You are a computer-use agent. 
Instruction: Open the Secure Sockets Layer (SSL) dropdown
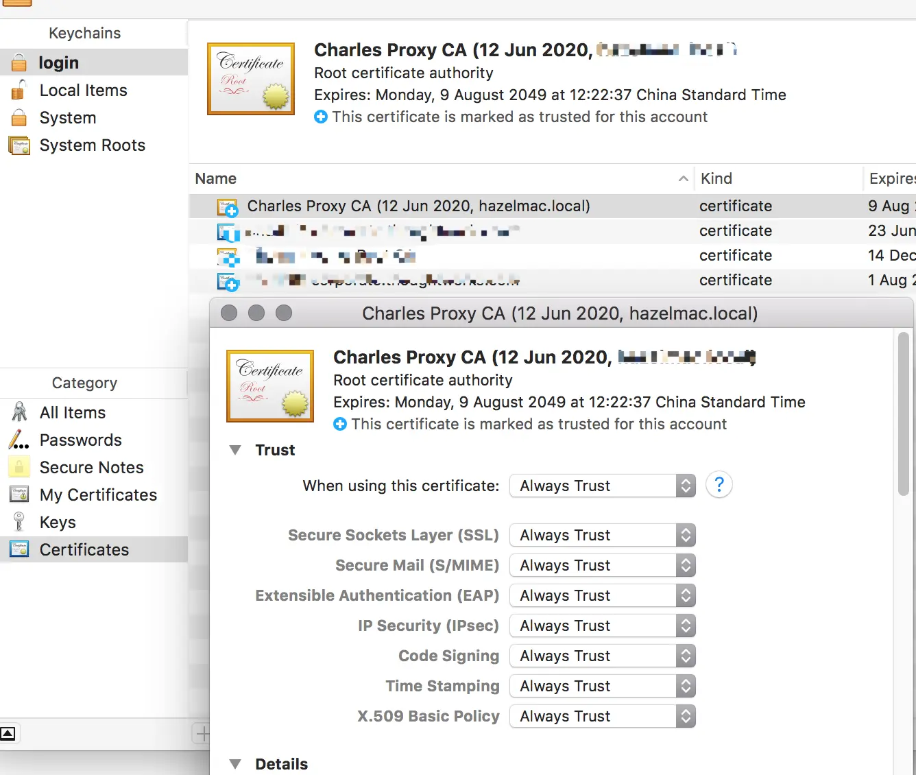(x=603, y=535)
